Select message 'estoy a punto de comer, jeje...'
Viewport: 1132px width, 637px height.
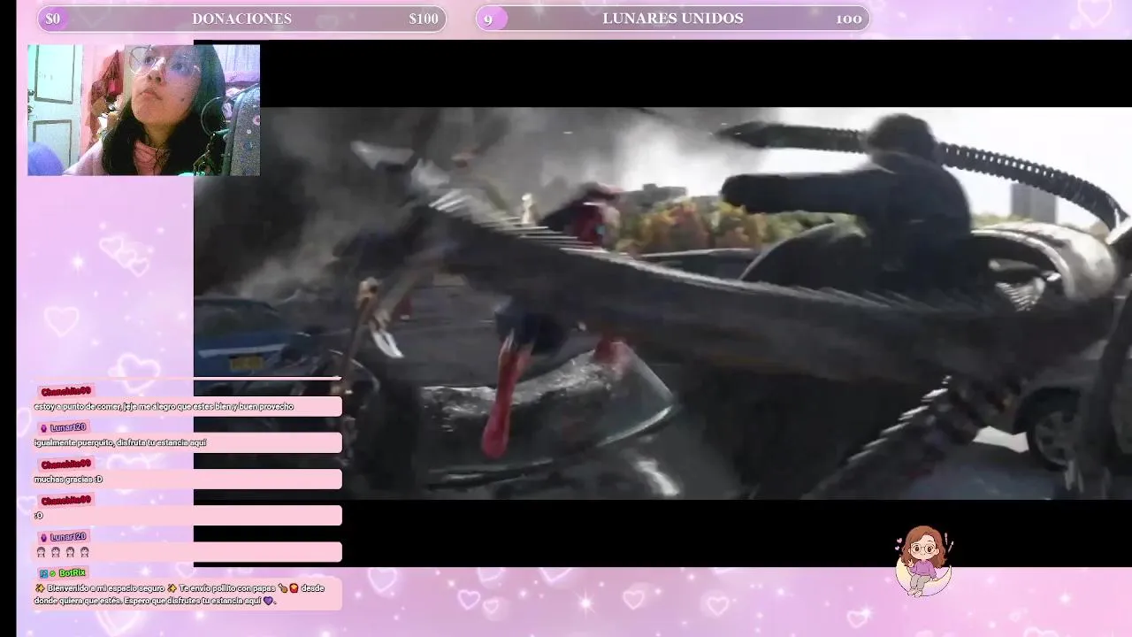(187, 406)
